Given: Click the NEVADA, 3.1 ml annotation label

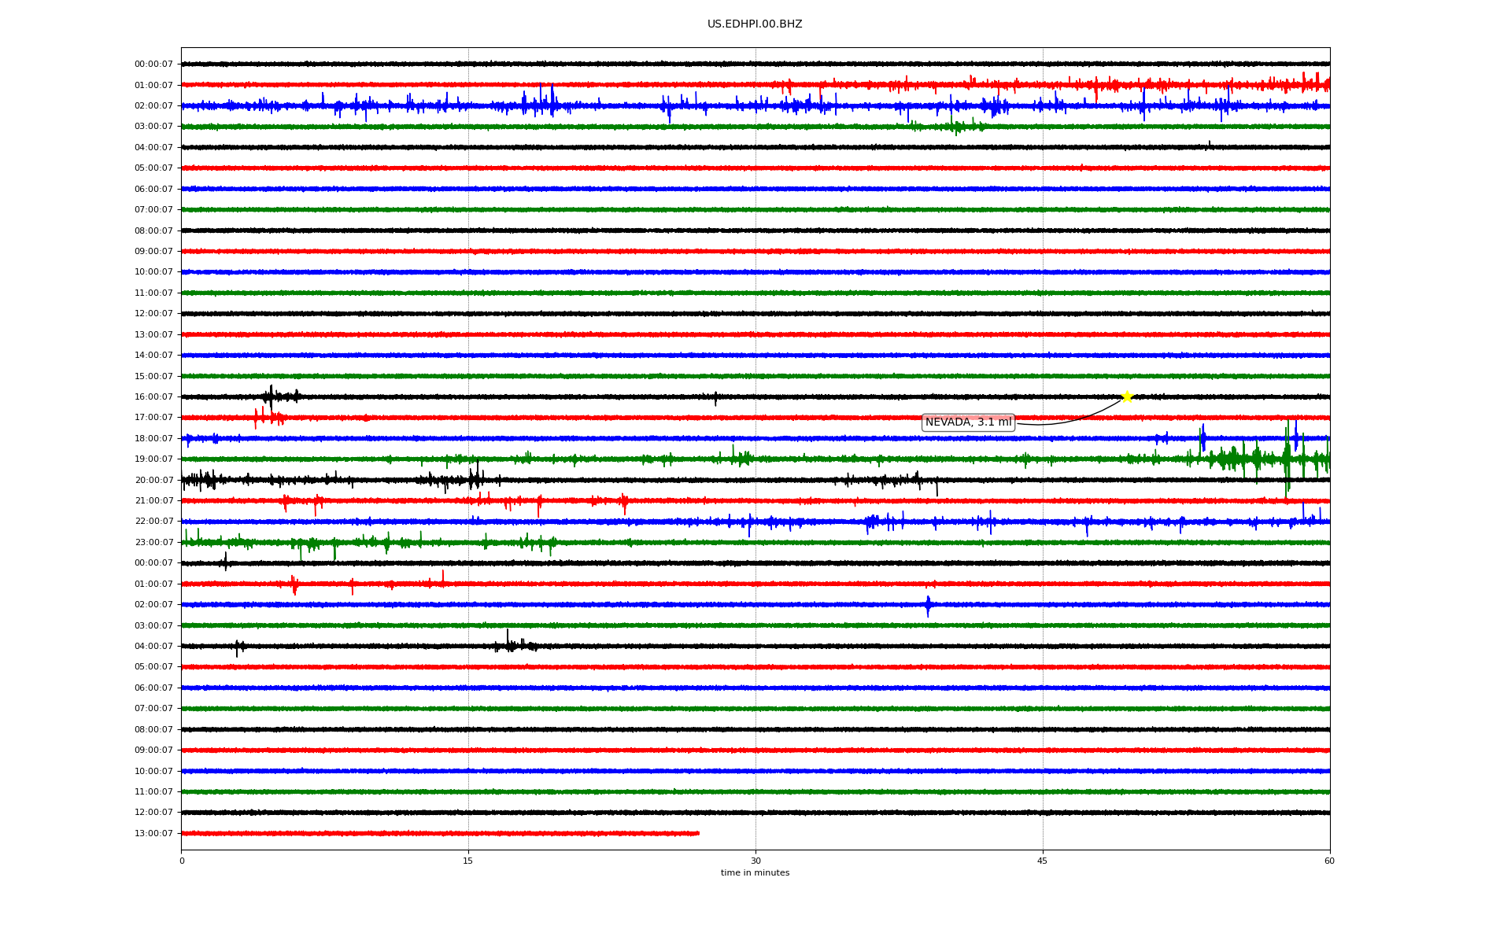Looking at the screenshot, I should (968, 422).
